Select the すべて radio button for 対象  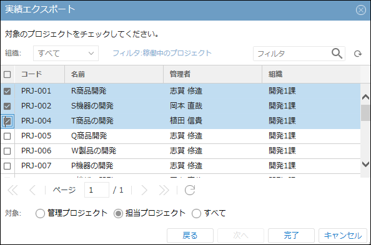pyautogui.click(x=196, y=213)
